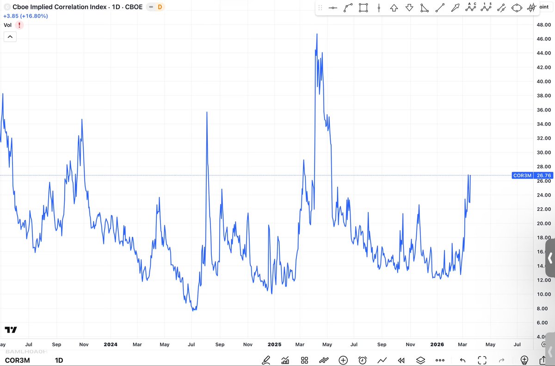The width and height of the screenshot is (555, 366).
Task: Open the compare symbols icon
Action: click(324, 360)
